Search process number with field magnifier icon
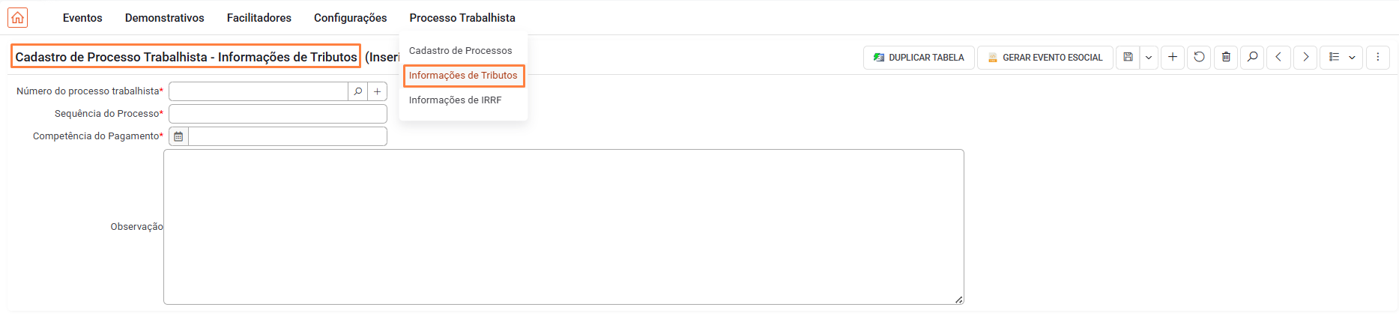Screen dimensions: 1399x316 (358, 91)
